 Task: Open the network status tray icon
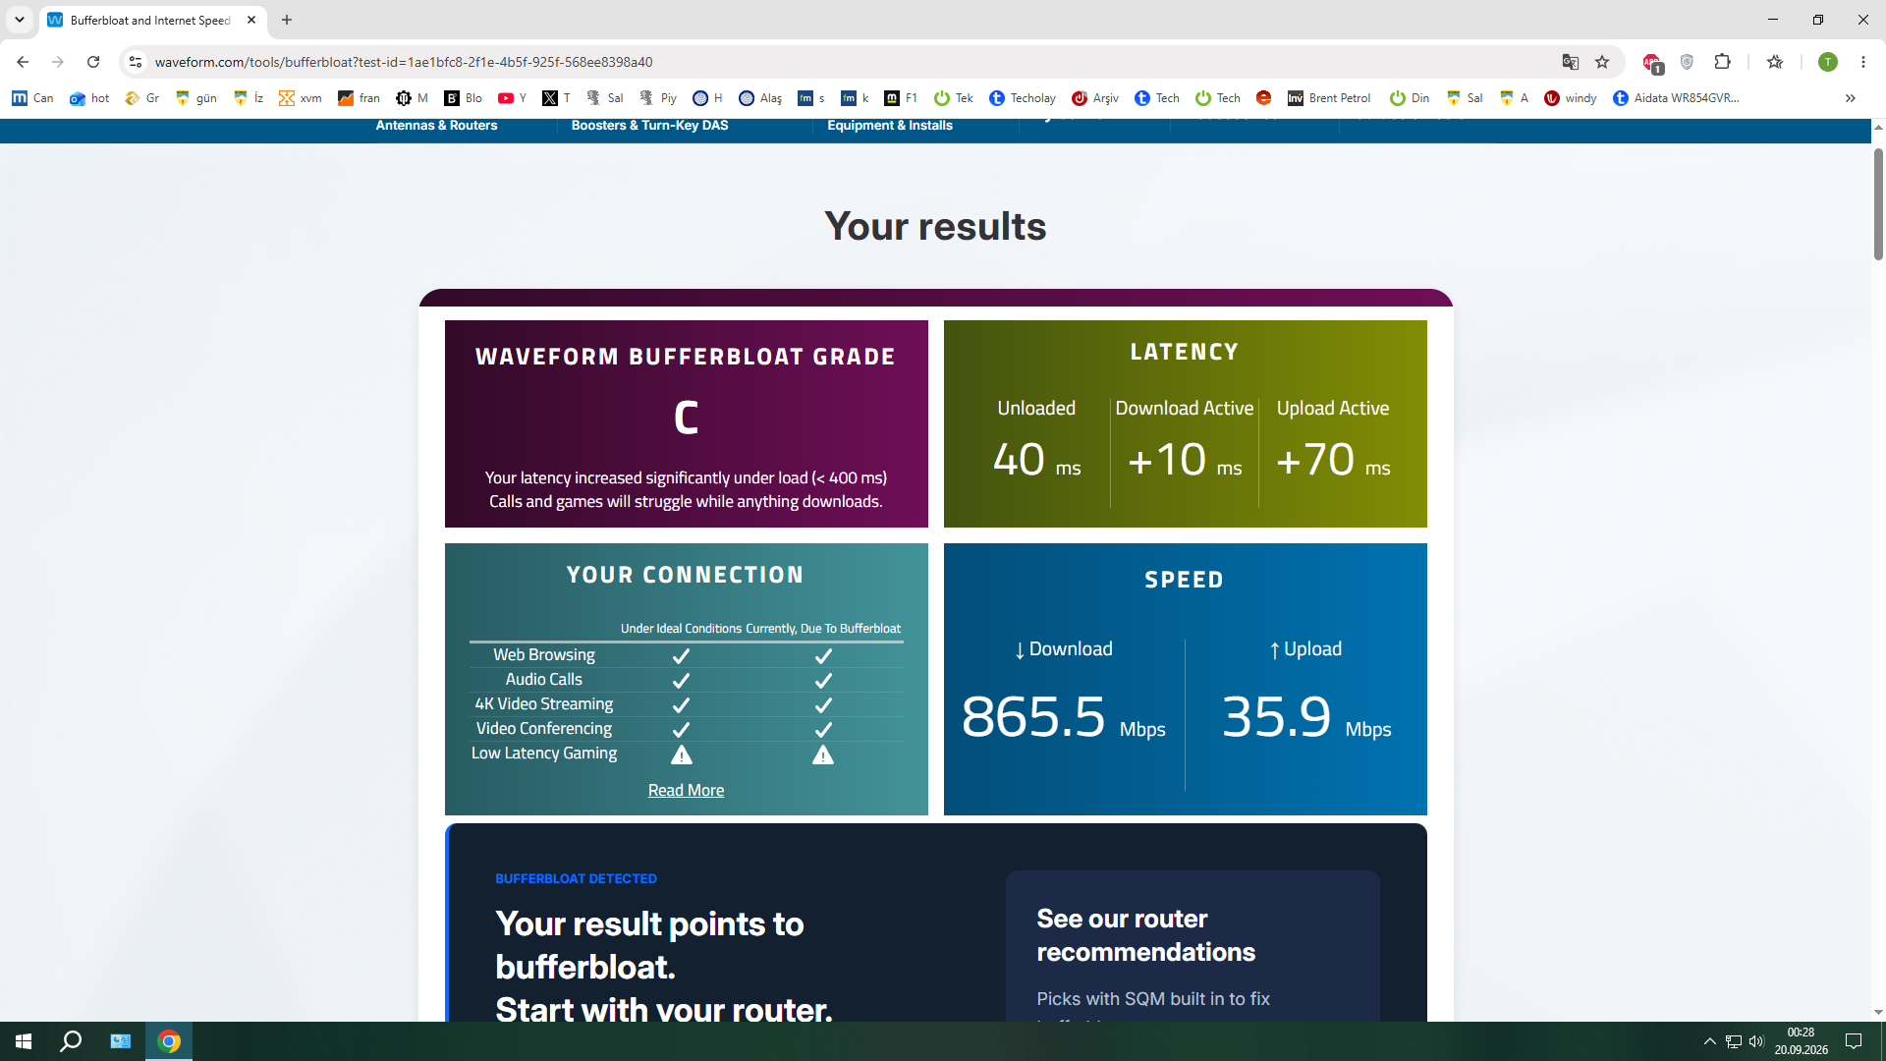pyautogui.click(x=1734, y=1041)
